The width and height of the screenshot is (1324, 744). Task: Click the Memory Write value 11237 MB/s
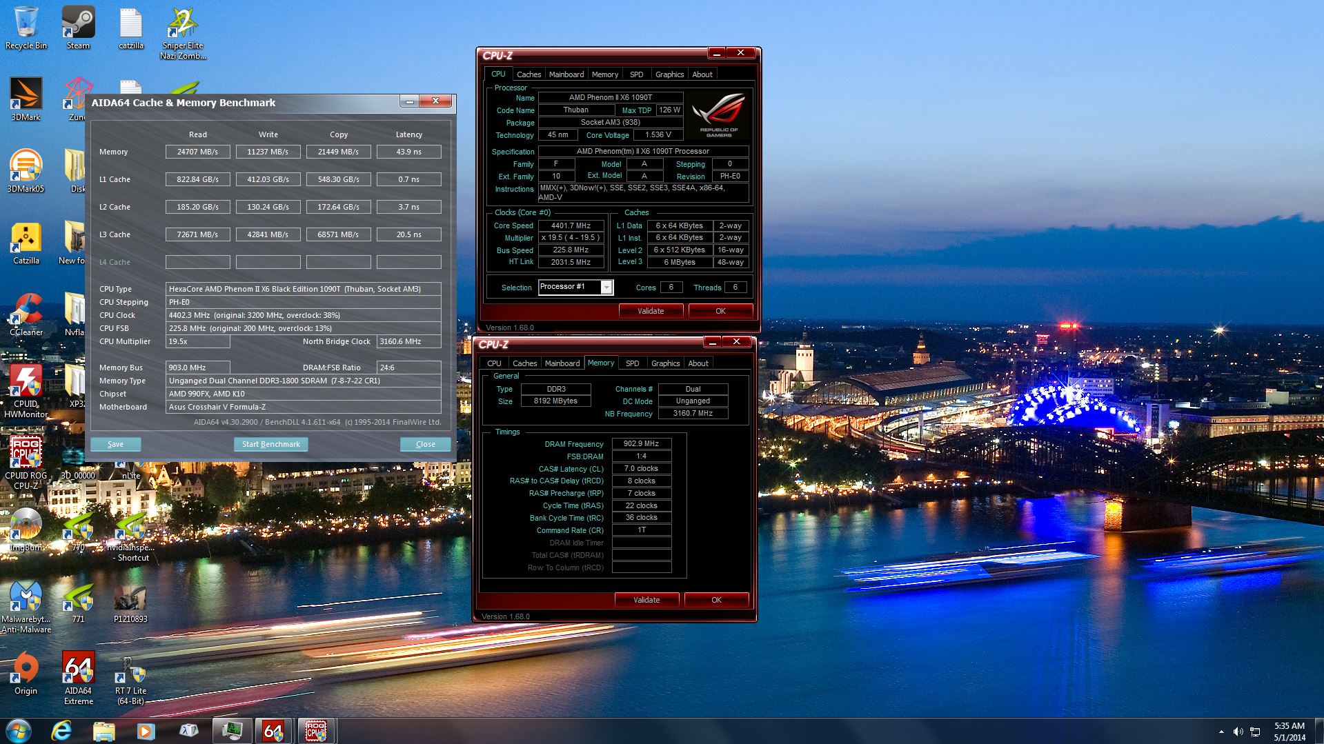(268, 152)
